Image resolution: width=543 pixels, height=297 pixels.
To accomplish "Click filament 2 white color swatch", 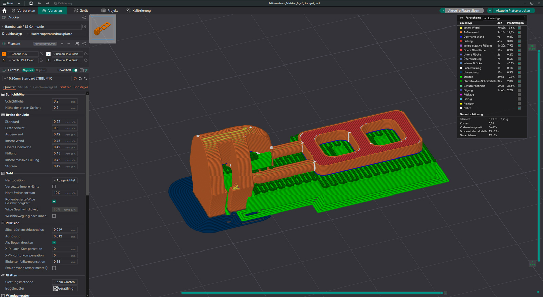I will [x=48, y=54].
